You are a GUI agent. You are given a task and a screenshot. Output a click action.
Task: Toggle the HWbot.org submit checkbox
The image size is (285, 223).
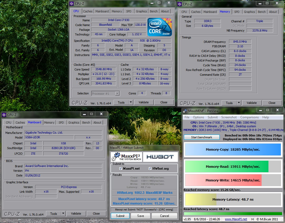click(x=150, y=169)
